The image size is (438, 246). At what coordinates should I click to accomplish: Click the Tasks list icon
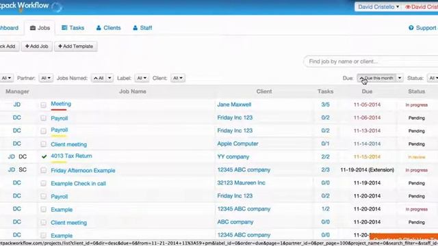[64, 27]
